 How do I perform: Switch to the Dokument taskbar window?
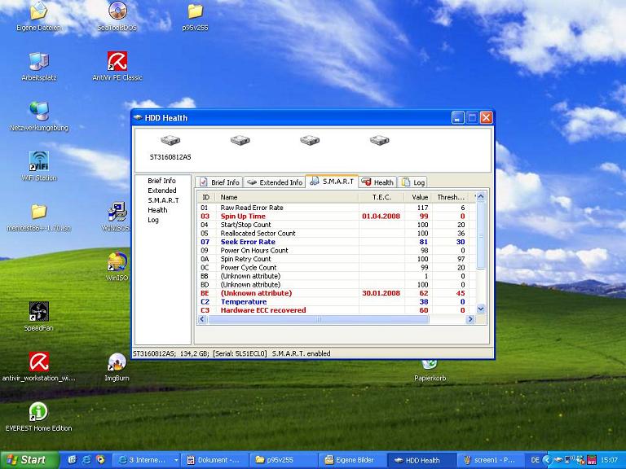(215, 460)
